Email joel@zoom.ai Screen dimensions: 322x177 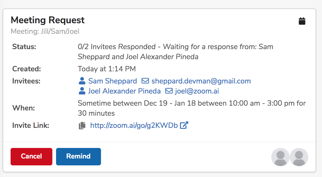click(197, 91)
